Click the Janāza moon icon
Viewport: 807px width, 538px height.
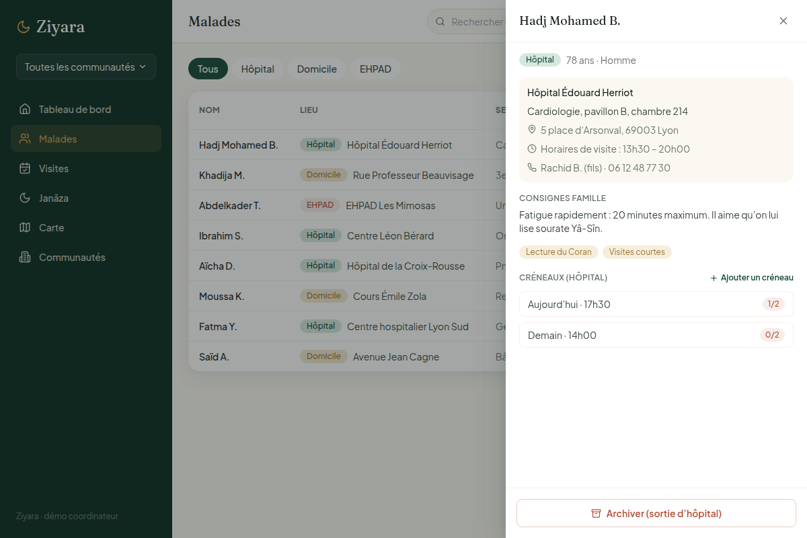click(x=25, y=198)
